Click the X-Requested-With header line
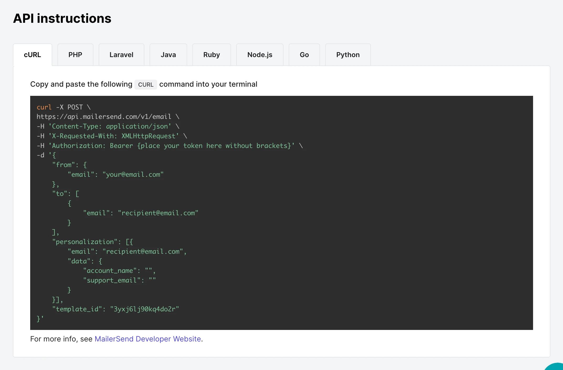 [x=113, y=136]
